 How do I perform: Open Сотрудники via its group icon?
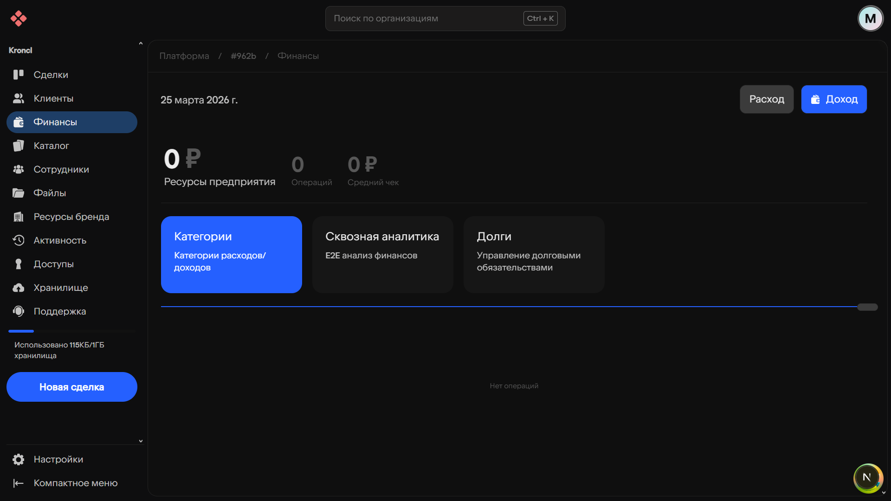click(x=19, y=169)
